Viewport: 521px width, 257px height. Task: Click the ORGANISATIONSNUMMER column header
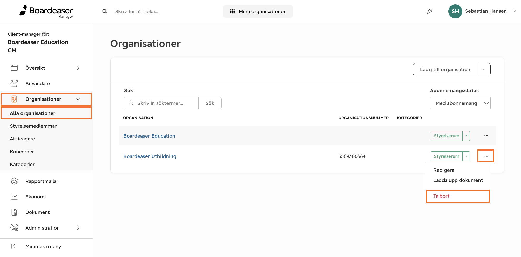click(x=363, y=118)
